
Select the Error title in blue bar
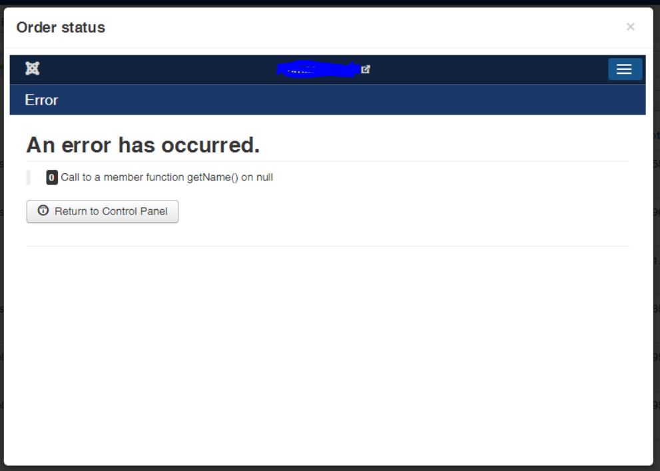point(41,100)
